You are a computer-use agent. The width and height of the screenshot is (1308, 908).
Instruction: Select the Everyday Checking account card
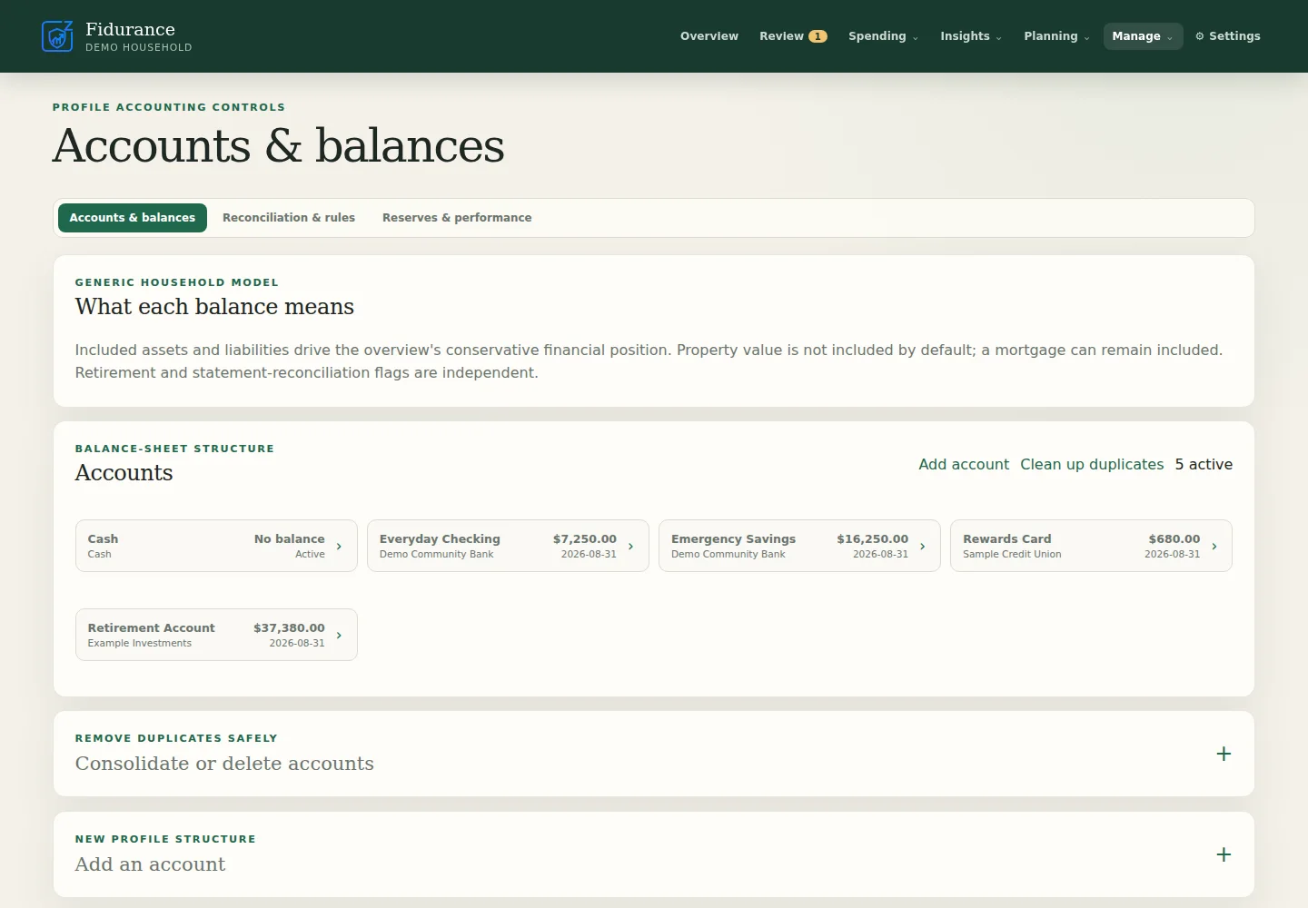click(x=508, y=546)
